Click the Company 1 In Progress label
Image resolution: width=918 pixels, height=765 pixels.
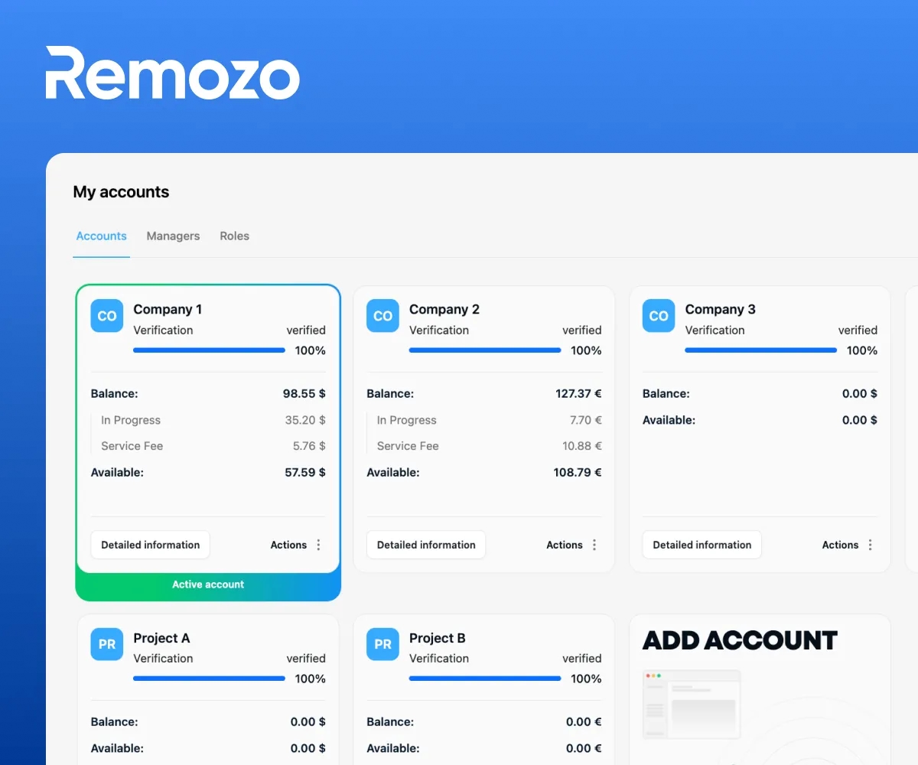tap(131, 420)
